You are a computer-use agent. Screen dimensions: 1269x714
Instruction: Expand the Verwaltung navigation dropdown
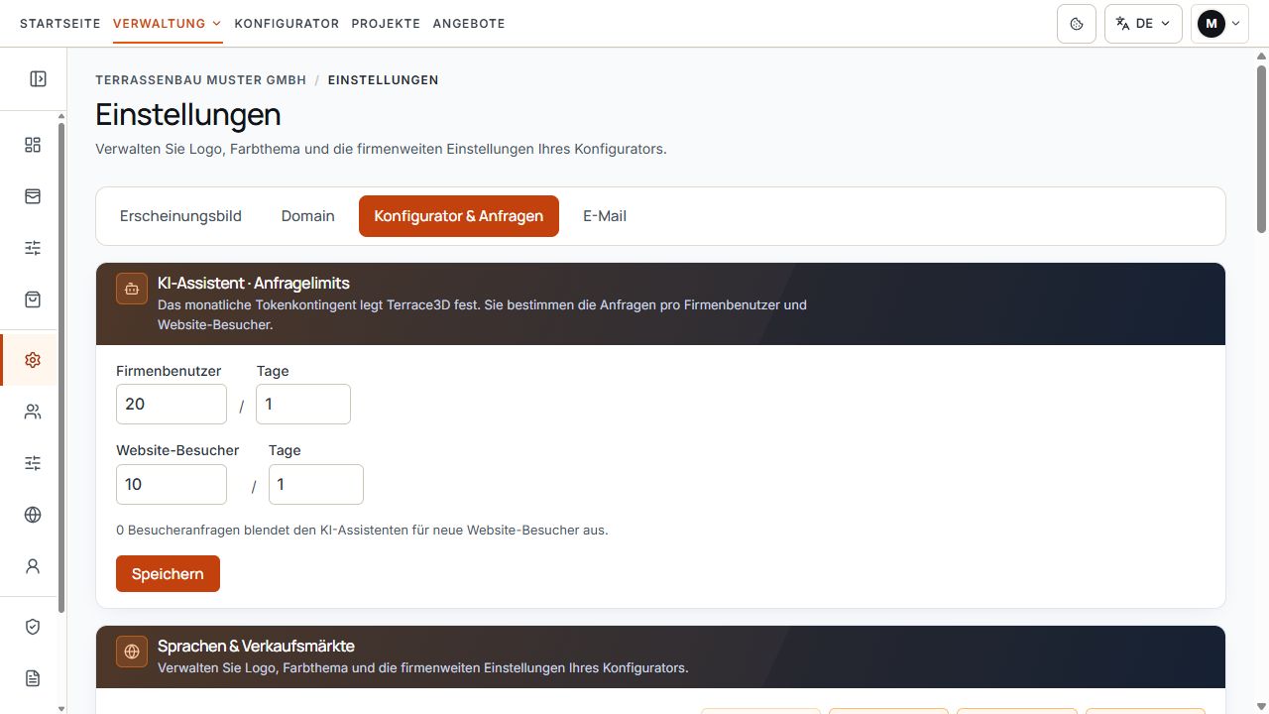pyautogui.click(x=168, y=23)
